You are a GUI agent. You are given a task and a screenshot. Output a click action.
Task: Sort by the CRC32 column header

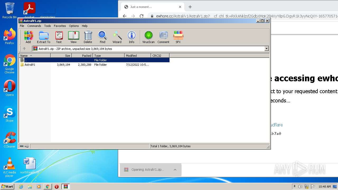click(160, 55)
